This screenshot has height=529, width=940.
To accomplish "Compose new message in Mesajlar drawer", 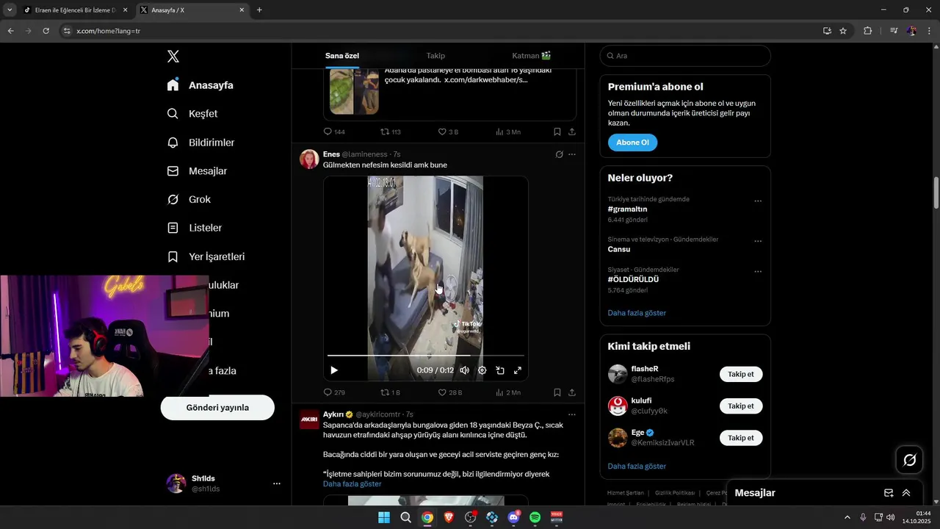I will click(889, 493).
